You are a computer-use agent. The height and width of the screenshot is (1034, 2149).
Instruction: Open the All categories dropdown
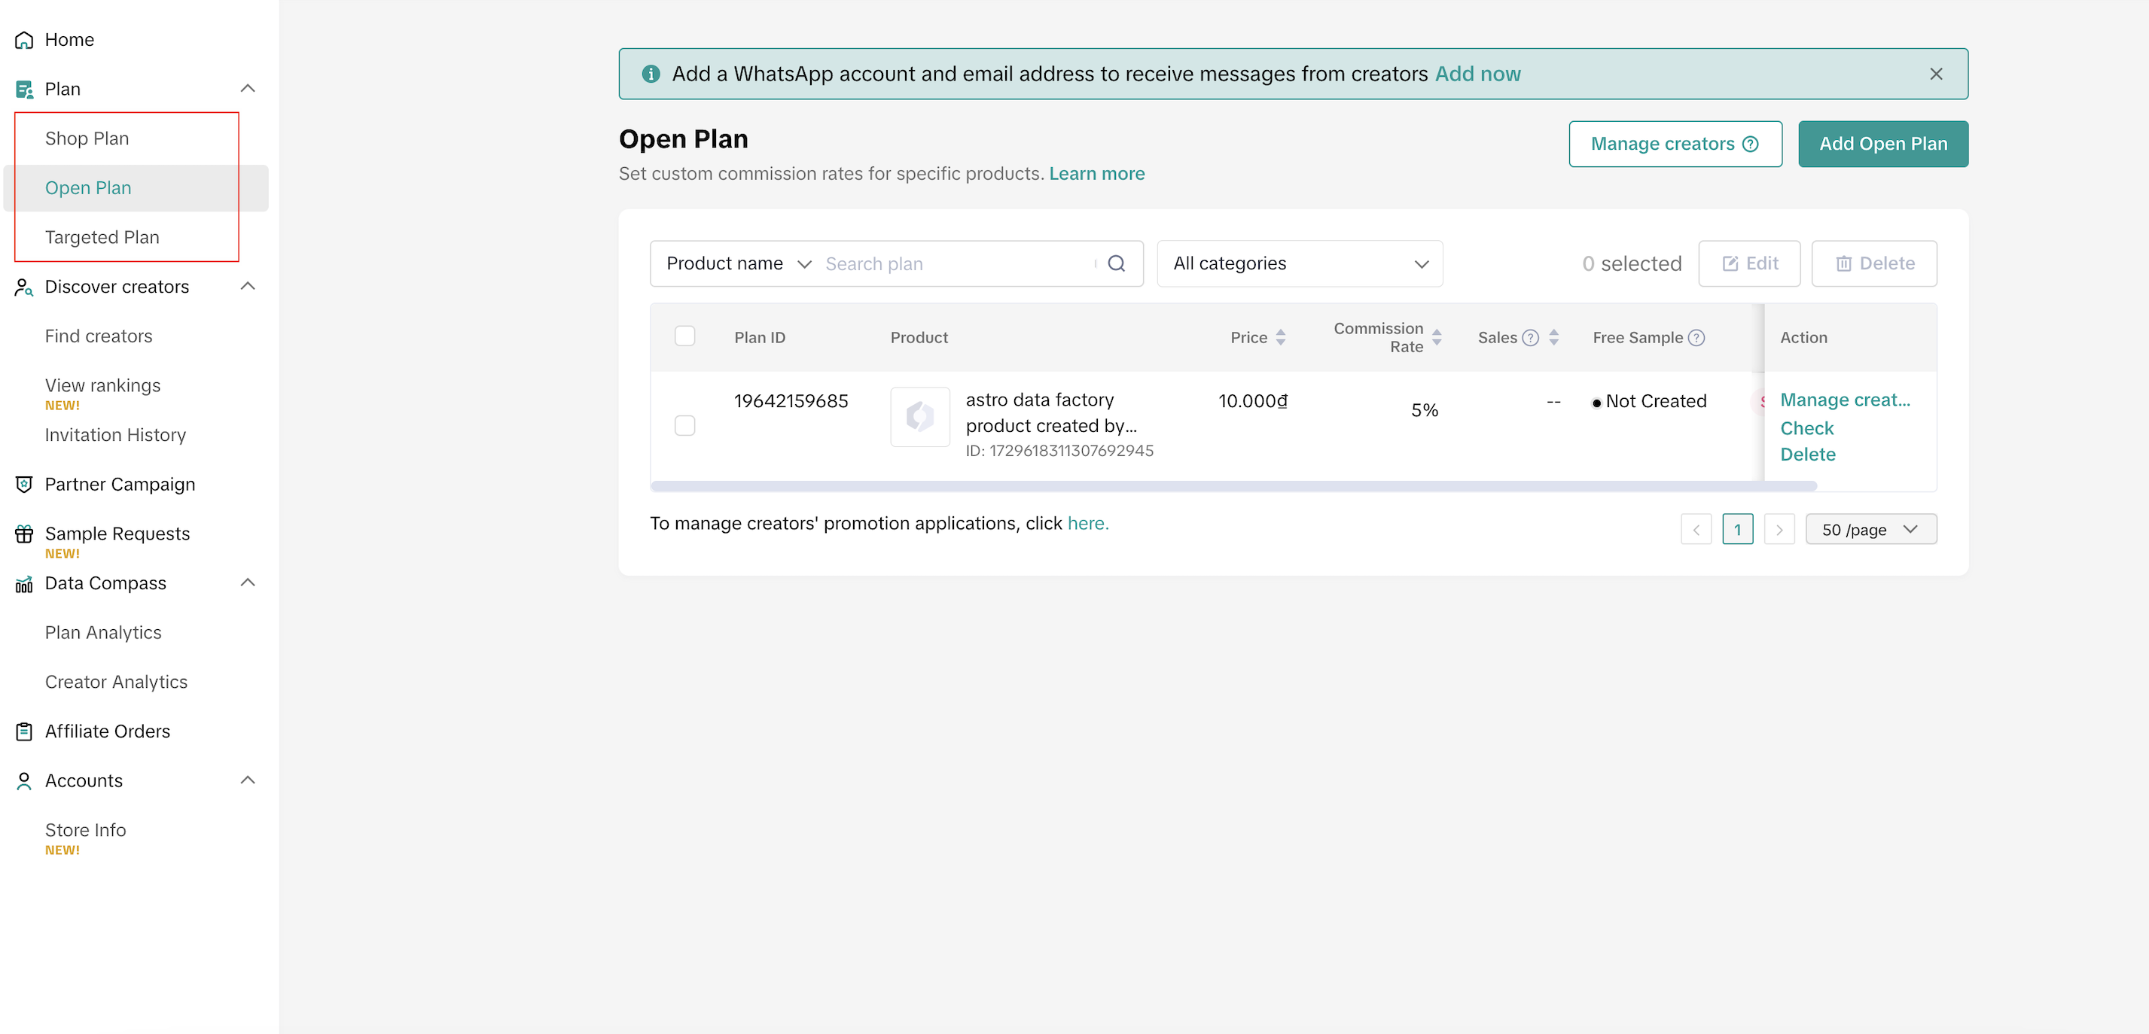pyautogui.click(x=1299, y=263)
